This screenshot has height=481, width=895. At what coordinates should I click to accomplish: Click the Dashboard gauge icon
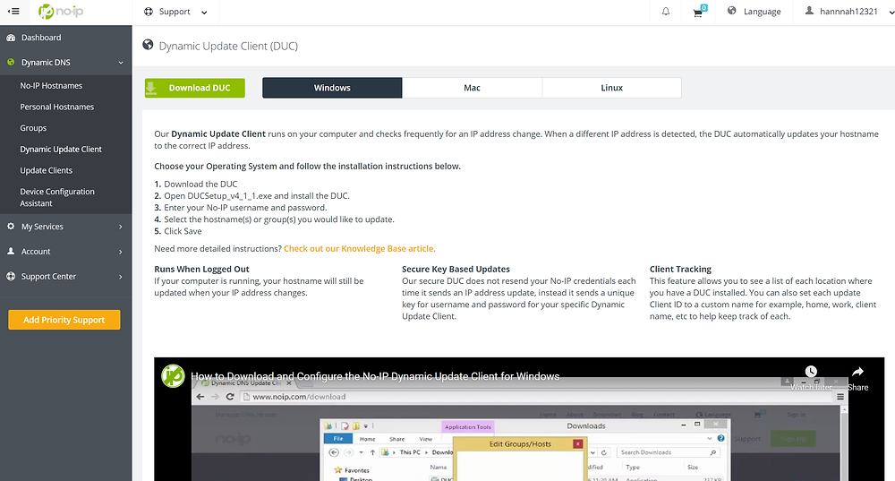click(11, 38)
